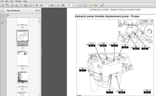Open the View menu
This screenshot has width=156, height=96.
pyautogui.click(x=12, y=1)
